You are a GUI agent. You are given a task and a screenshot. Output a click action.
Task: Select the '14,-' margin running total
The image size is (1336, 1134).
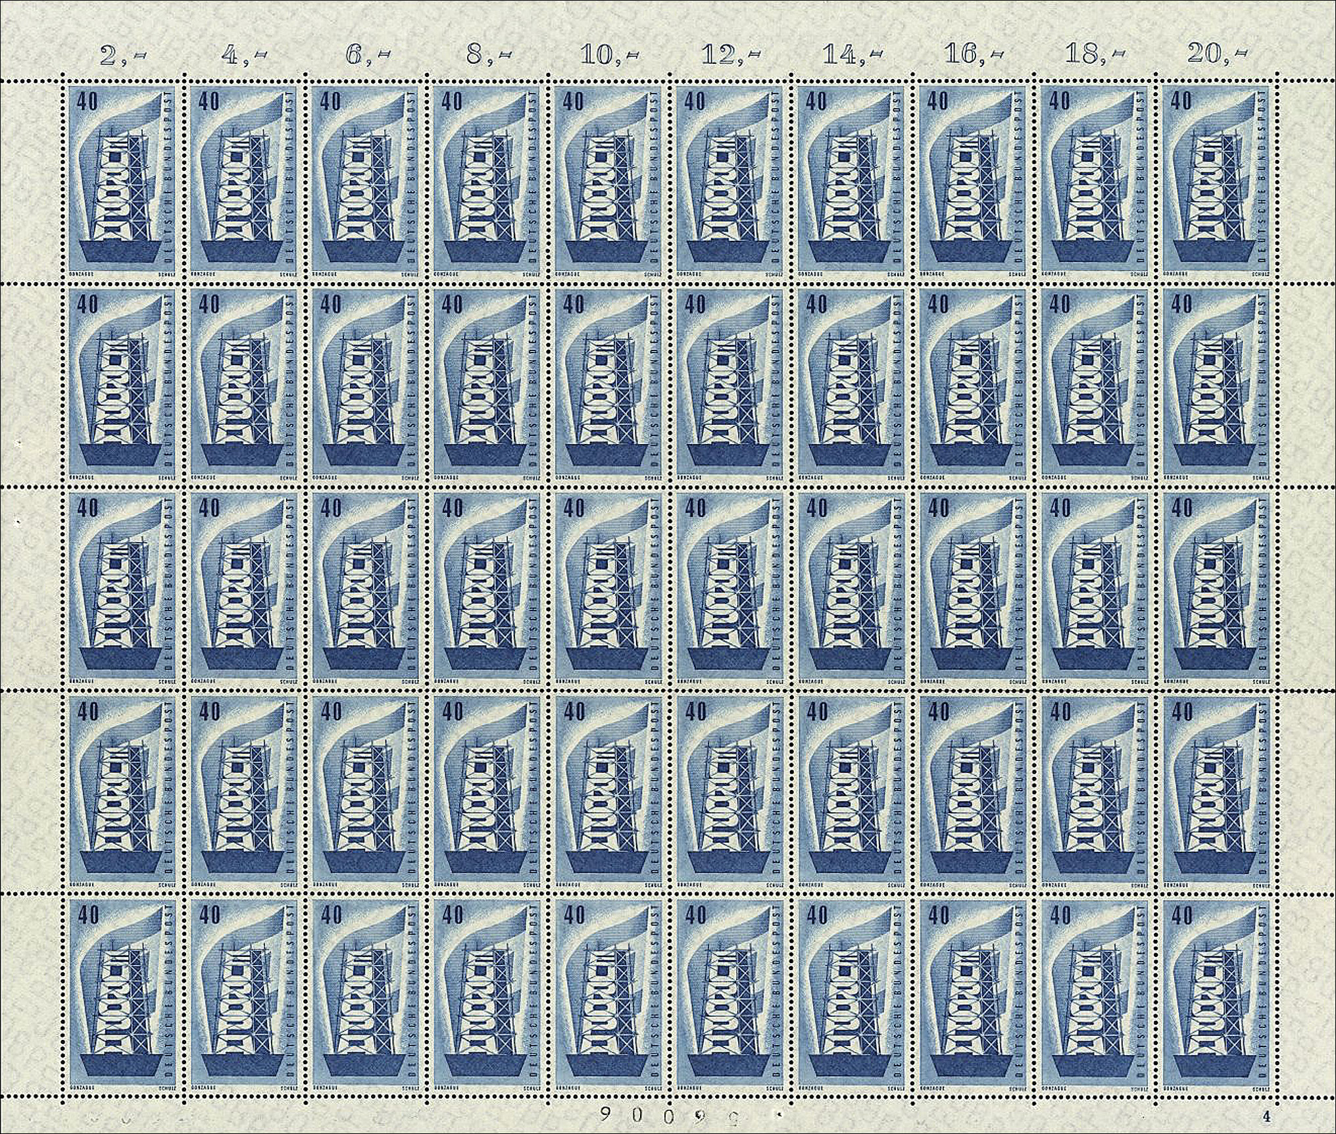click(x=853, y=55)
